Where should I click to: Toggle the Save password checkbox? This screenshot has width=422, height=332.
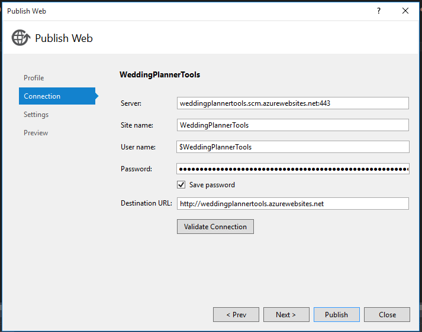coord(181,185)
